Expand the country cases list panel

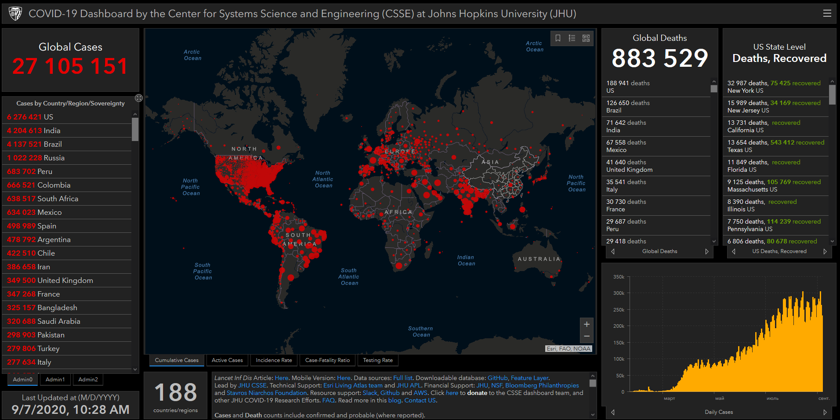(139, 98)
